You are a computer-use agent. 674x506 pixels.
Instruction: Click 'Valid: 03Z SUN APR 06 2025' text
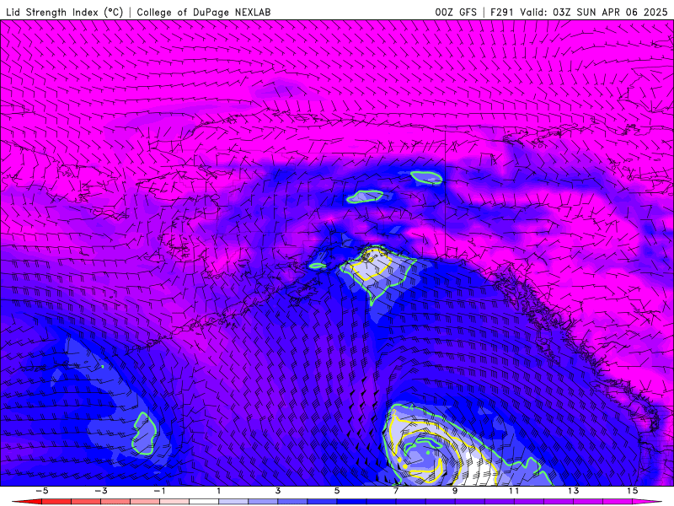(x=594, y=12)
